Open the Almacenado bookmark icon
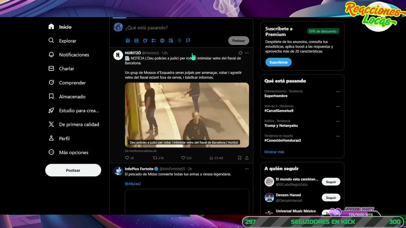Viewport: 406px width, 228px height. click(51, 97)
